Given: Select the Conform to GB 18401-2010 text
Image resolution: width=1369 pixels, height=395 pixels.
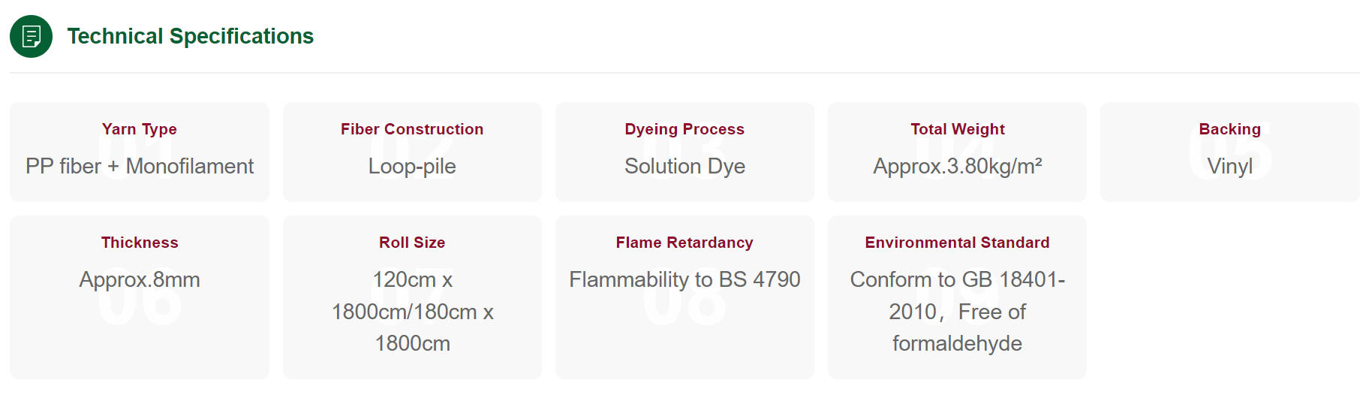Looking at the screenshot, I should 958,295.
